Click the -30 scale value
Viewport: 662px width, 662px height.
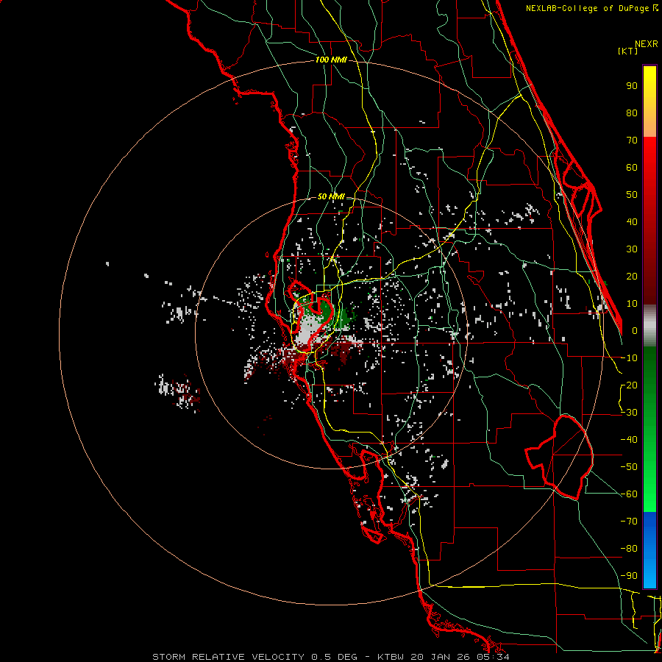629,413
